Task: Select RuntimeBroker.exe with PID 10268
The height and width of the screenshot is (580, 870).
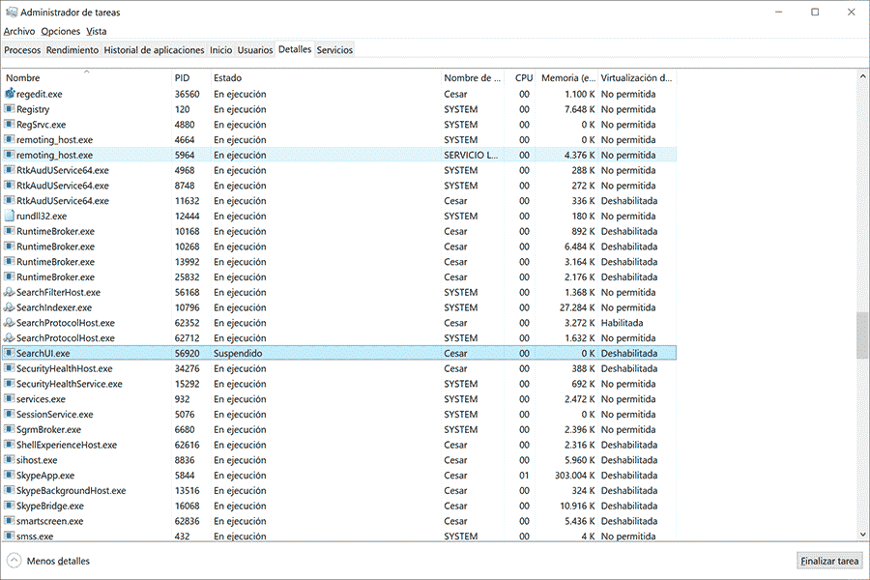Action: (339, 246)
